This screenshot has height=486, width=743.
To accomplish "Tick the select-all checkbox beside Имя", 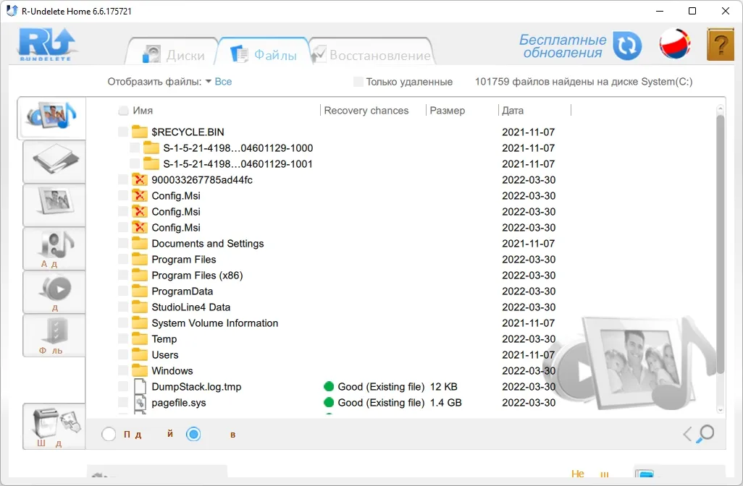I will tap(123, 110).
